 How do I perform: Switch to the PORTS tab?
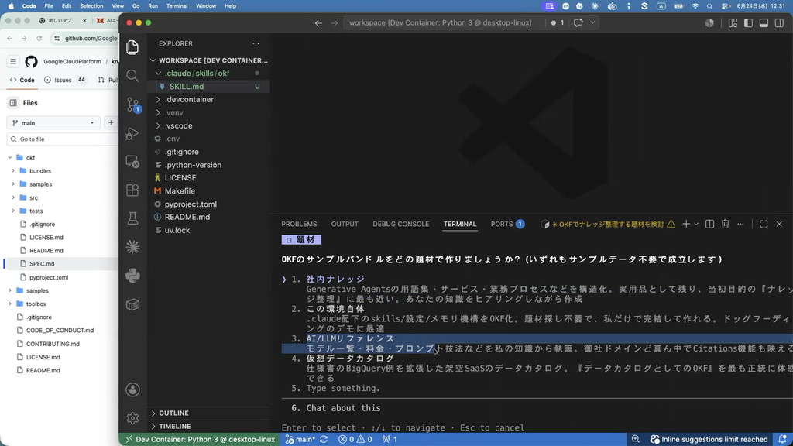click(x=507, y=224)
